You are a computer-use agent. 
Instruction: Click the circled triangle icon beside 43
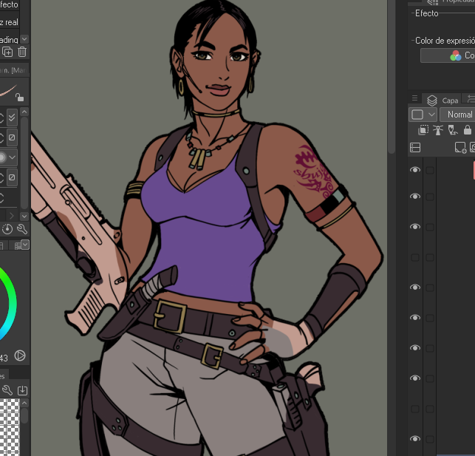[x=20, y=355]
